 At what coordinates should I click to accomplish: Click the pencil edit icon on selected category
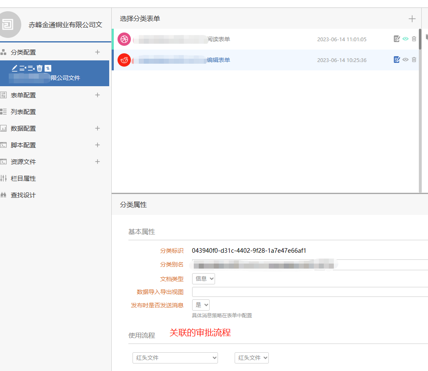(15, 68)
